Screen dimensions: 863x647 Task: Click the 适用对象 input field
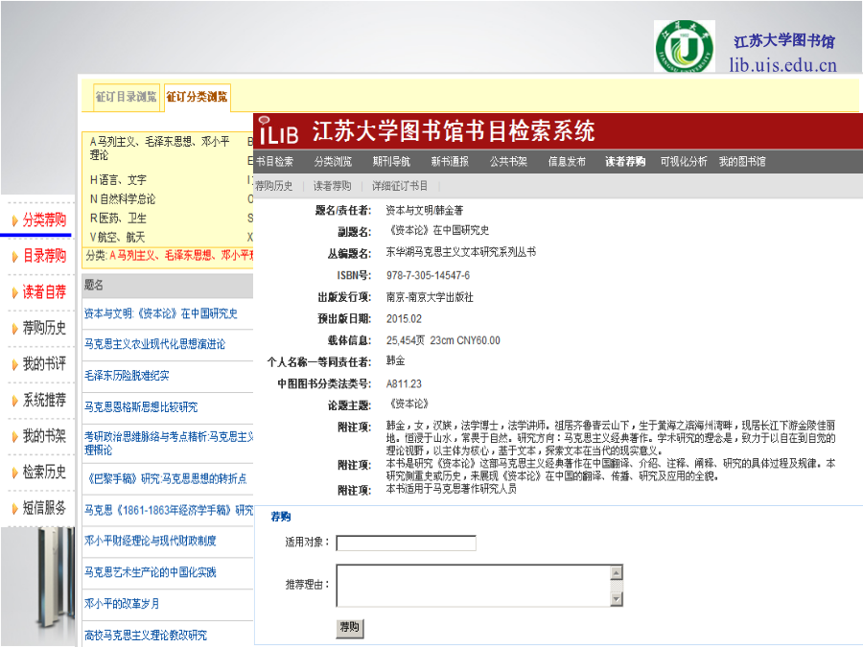pos(407,543)
